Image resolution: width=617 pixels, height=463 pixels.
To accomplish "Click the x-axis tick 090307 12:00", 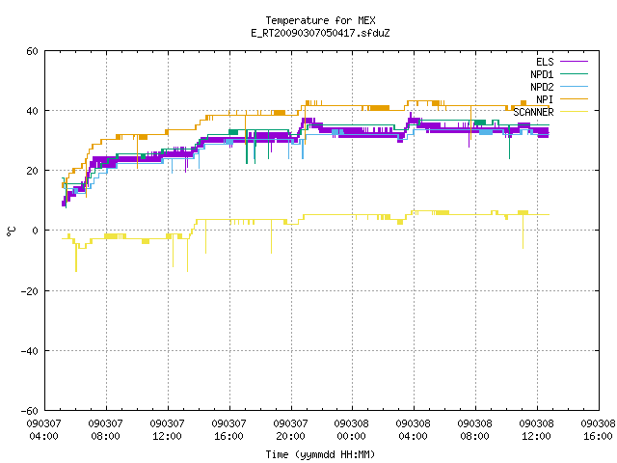I will (167, 430).
